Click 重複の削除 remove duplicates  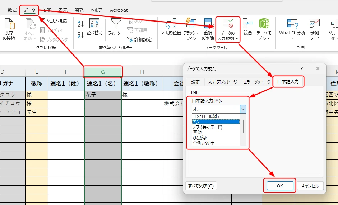pos(208,29)
